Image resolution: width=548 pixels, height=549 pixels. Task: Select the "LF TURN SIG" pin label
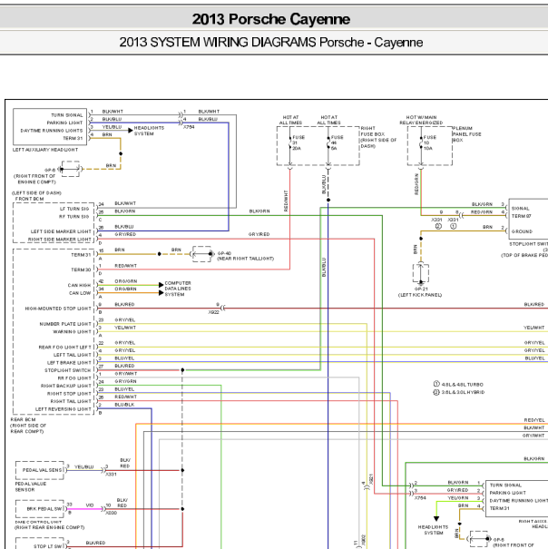(74, 209)
